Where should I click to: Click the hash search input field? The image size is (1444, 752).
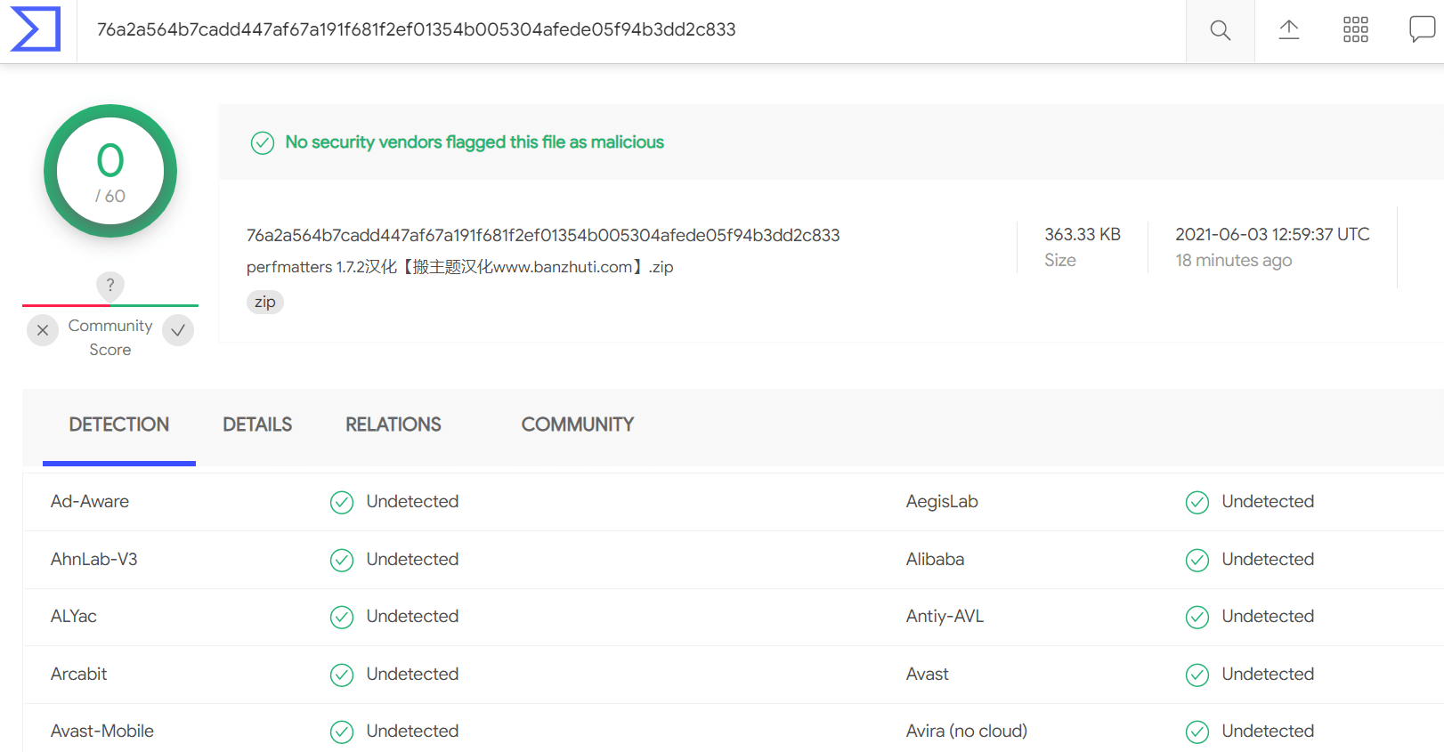[x=631, y=30]
